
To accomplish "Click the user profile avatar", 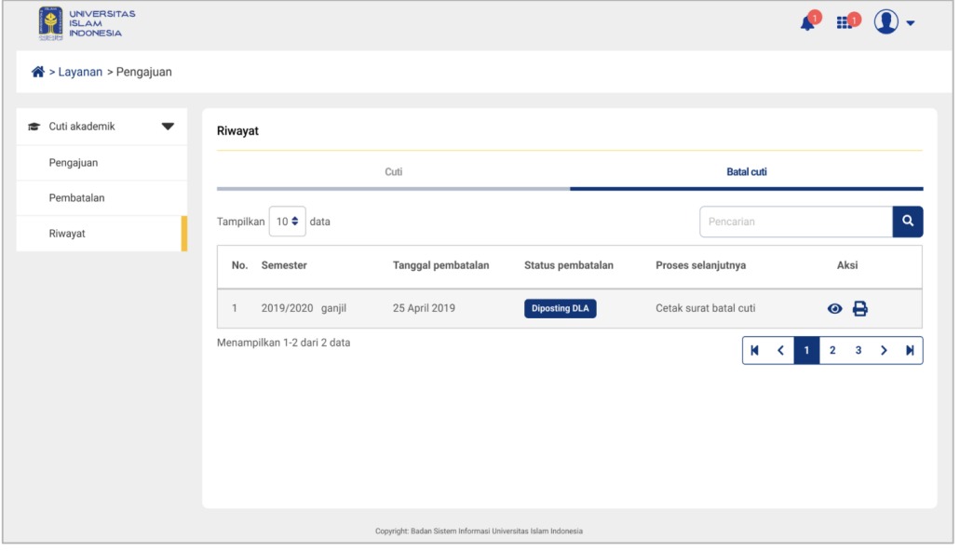I will click(x=886, y=22).
